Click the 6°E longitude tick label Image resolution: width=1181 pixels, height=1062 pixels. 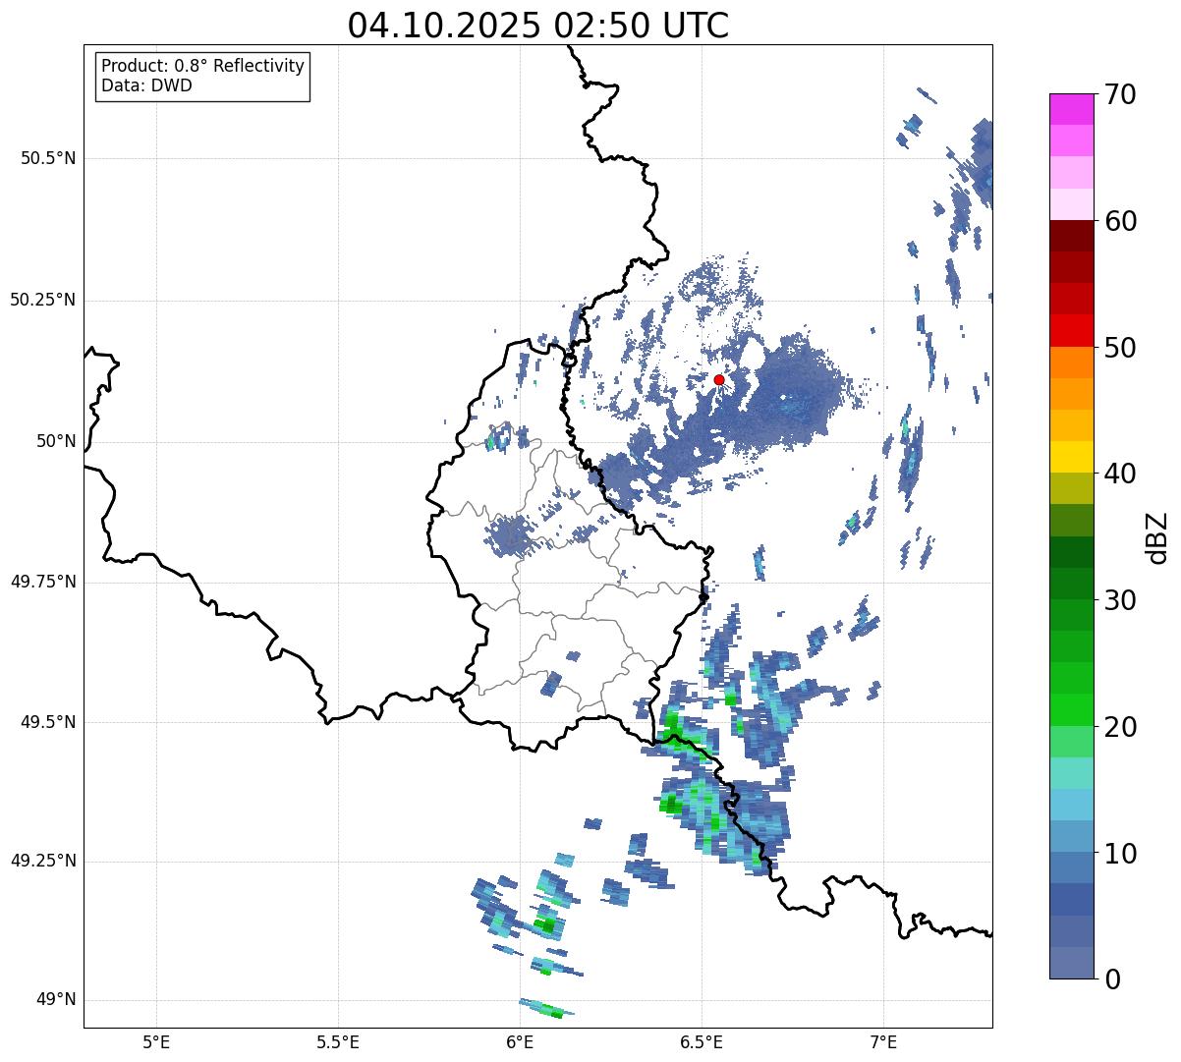(x=520, y=1041)
